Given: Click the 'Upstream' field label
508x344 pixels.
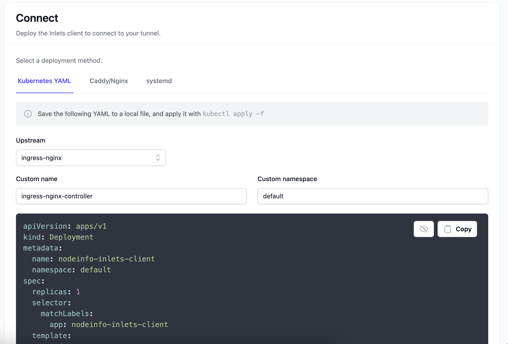Looking at the screenshot, I should click(31, 140).
